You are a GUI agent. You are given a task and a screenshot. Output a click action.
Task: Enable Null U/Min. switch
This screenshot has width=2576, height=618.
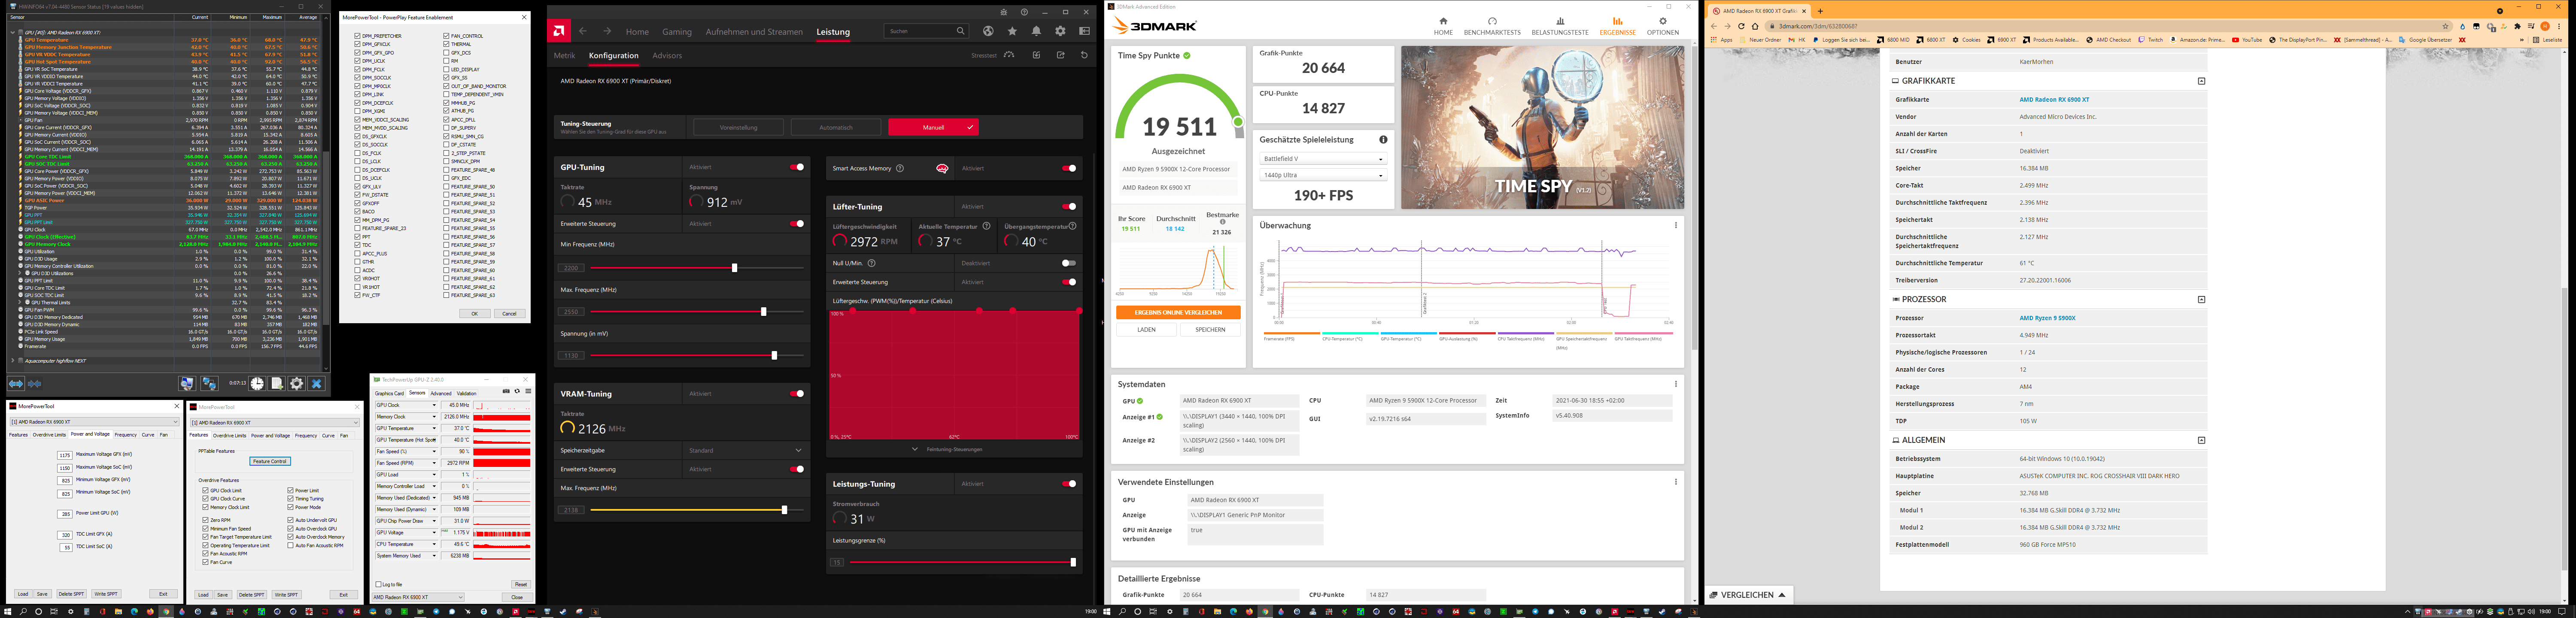[1069, 263]
